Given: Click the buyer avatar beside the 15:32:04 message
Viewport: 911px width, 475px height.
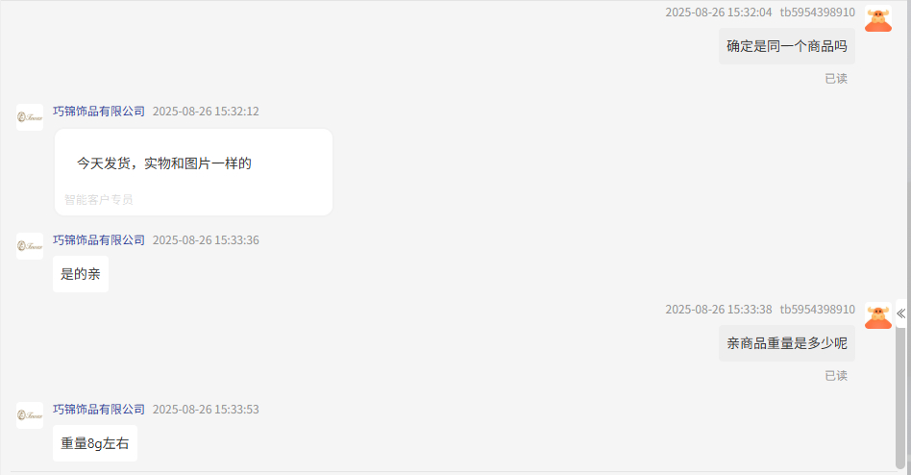Looking at the screenshot, I should [878, 18].
